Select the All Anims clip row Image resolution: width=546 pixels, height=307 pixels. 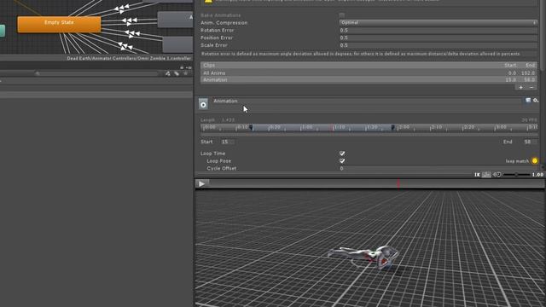tap(369, 73)
